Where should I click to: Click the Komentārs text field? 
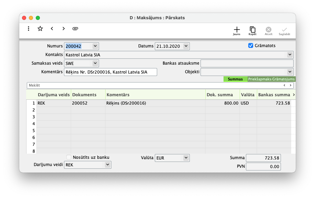click(x=110, y=72)
